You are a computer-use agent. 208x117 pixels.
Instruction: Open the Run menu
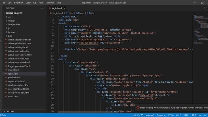(x=41, y=3)
